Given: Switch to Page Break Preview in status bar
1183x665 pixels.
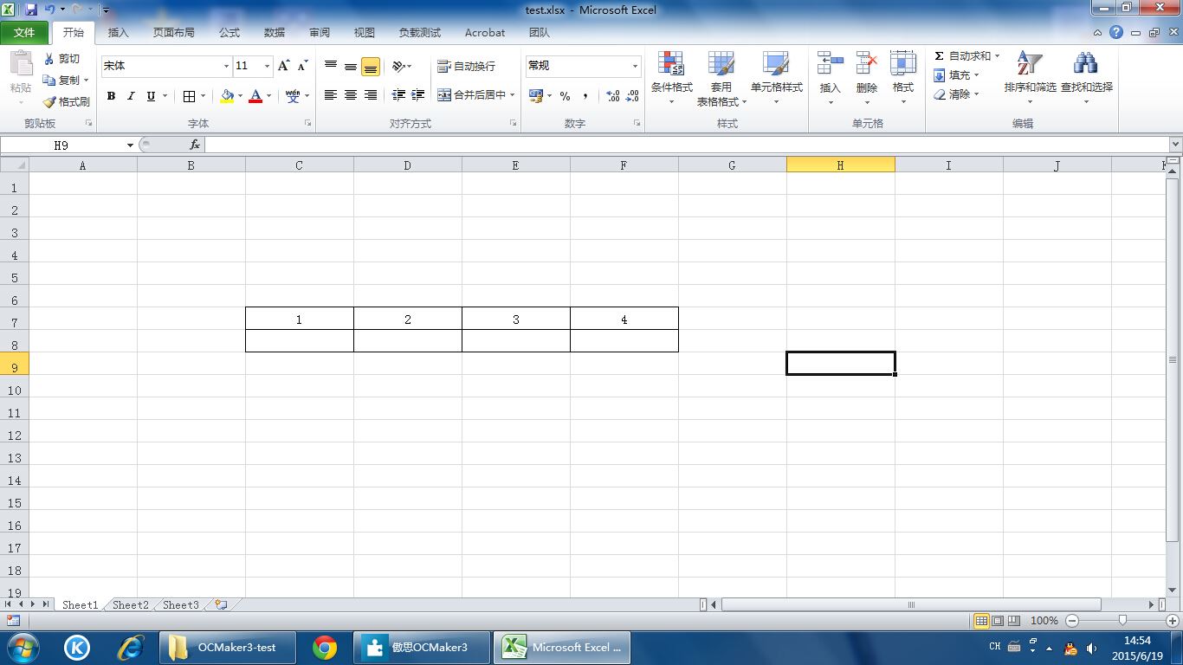Looking at the screenshot, I should click(1013, 621).
